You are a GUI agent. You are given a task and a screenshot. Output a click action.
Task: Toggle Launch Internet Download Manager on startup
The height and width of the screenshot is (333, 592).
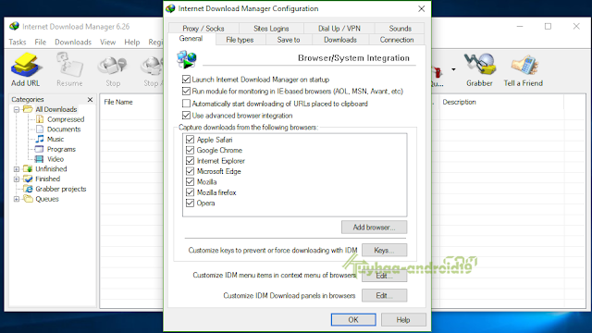[186, 80]
